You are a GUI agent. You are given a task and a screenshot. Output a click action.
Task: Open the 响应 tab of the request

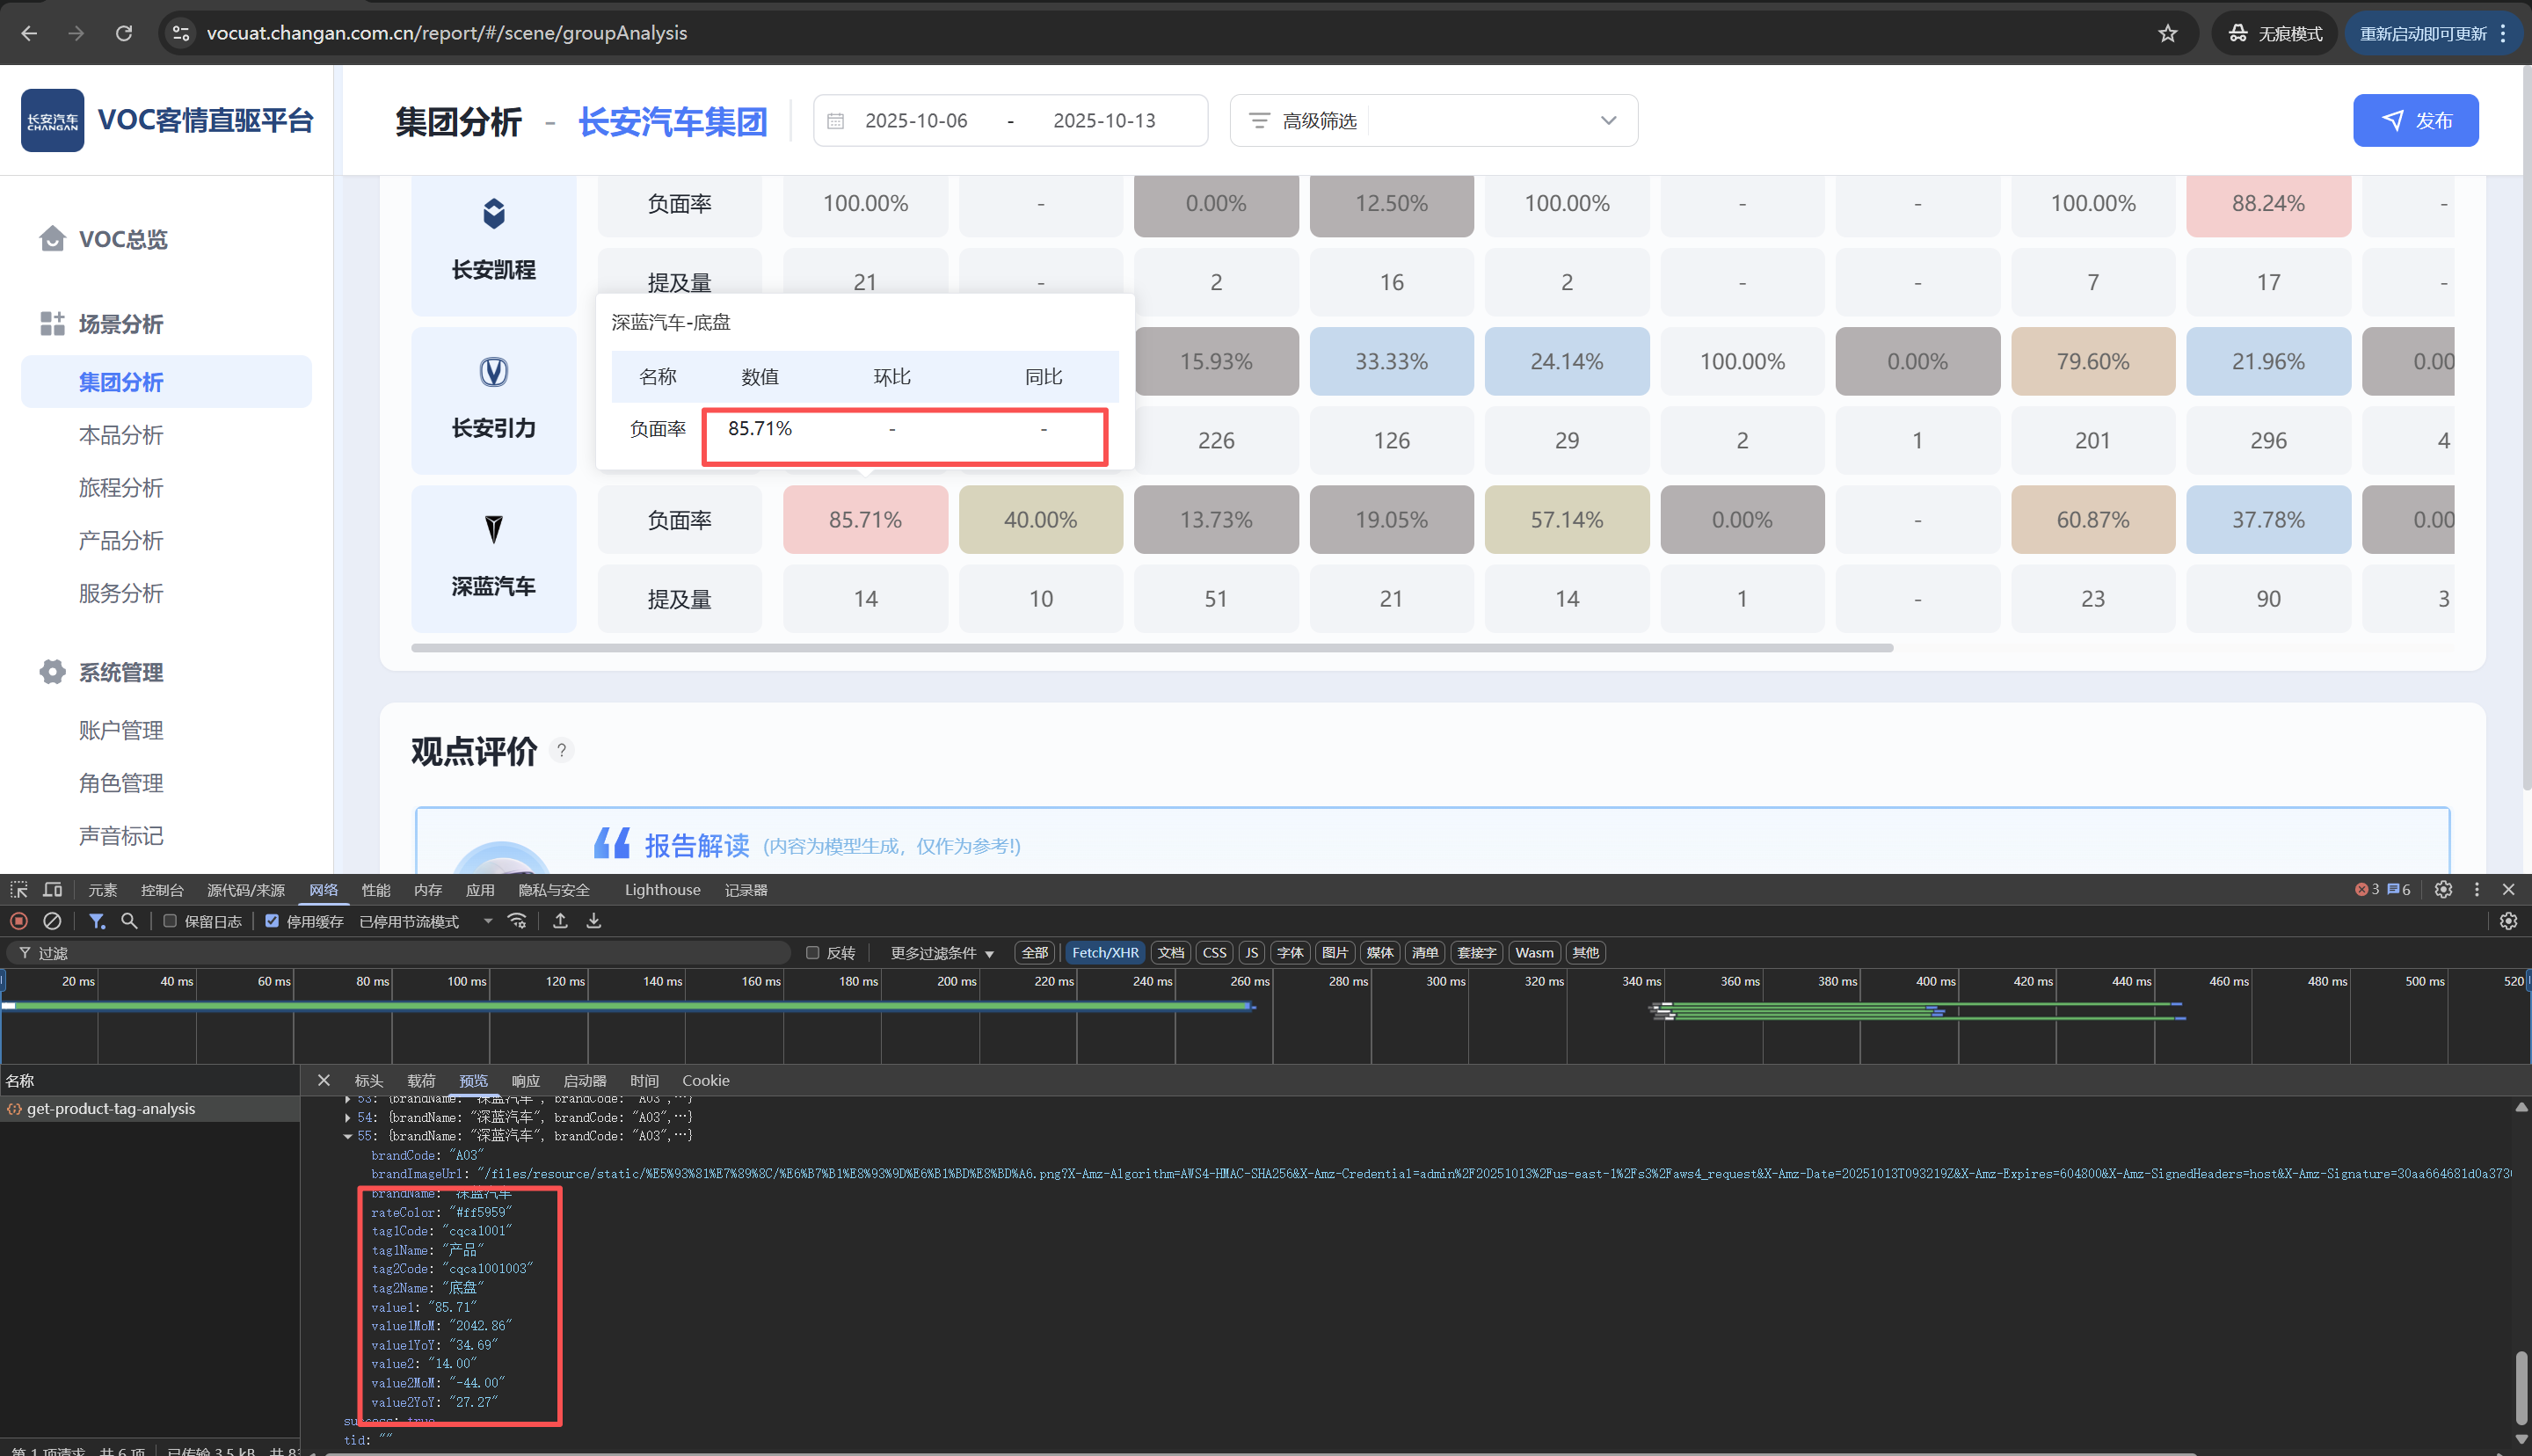pos(525,1081)
